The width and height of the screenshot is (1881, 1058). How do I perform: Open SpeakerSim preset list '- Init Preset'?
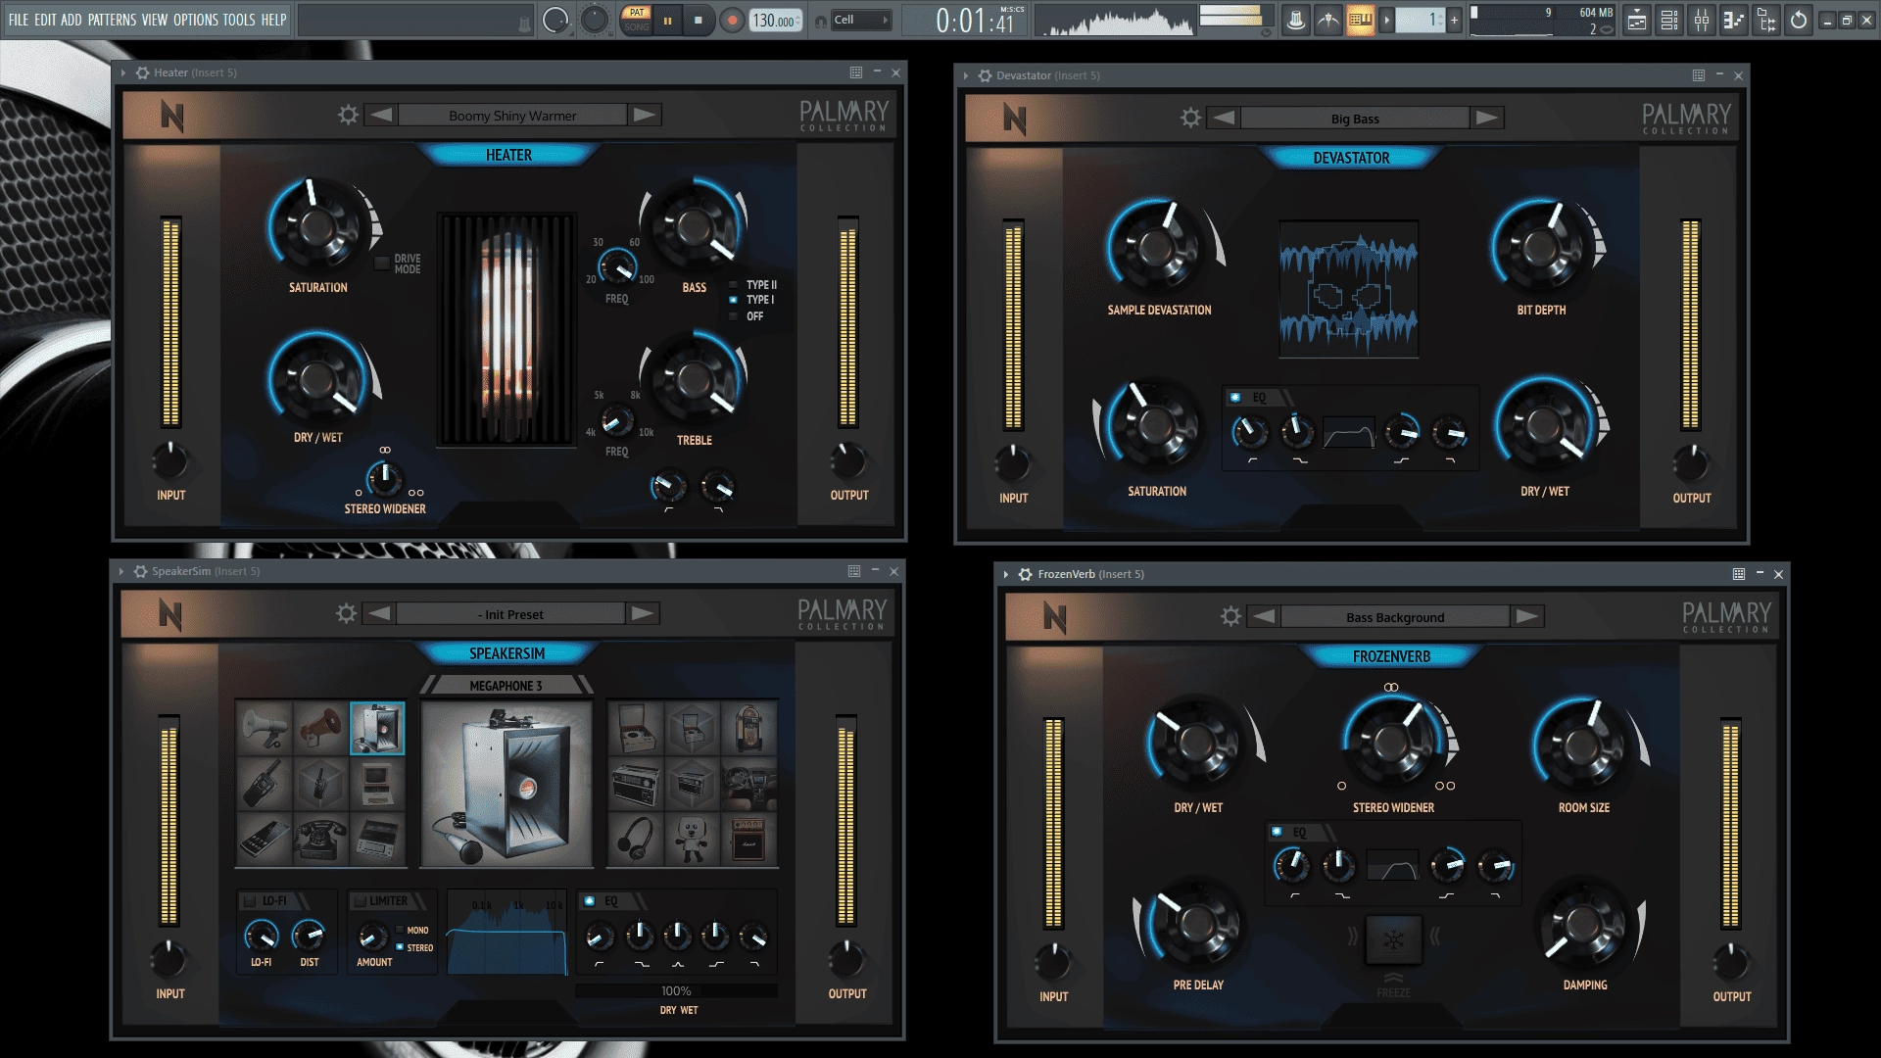(x=510, y=614)
